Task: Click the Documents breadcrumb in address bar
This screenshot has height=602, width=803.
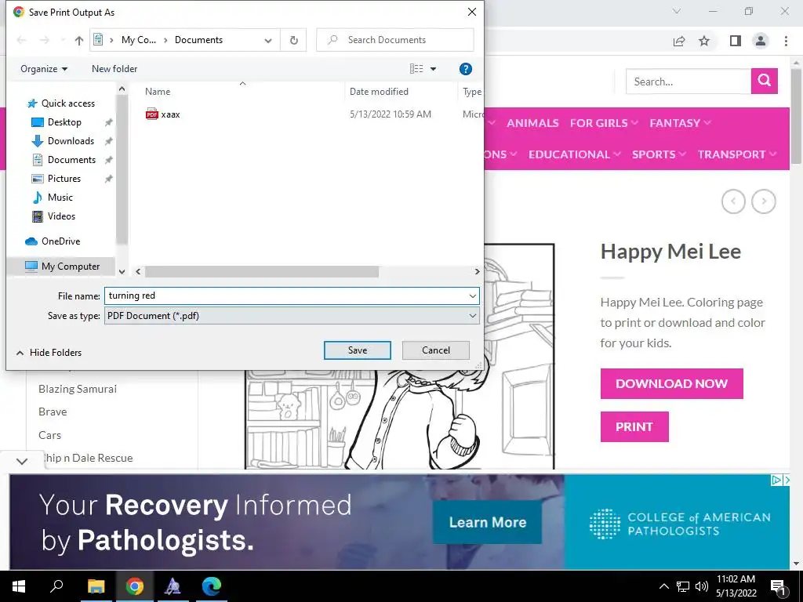Action: click(x=198, y=40)
